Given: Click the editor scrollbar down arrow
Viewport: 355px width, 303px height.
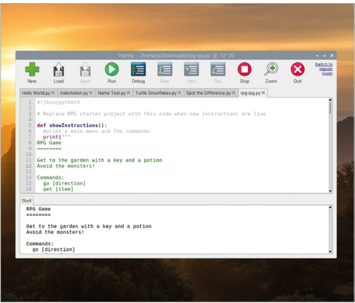Looking at the screenshot, I should pos(330,191).
